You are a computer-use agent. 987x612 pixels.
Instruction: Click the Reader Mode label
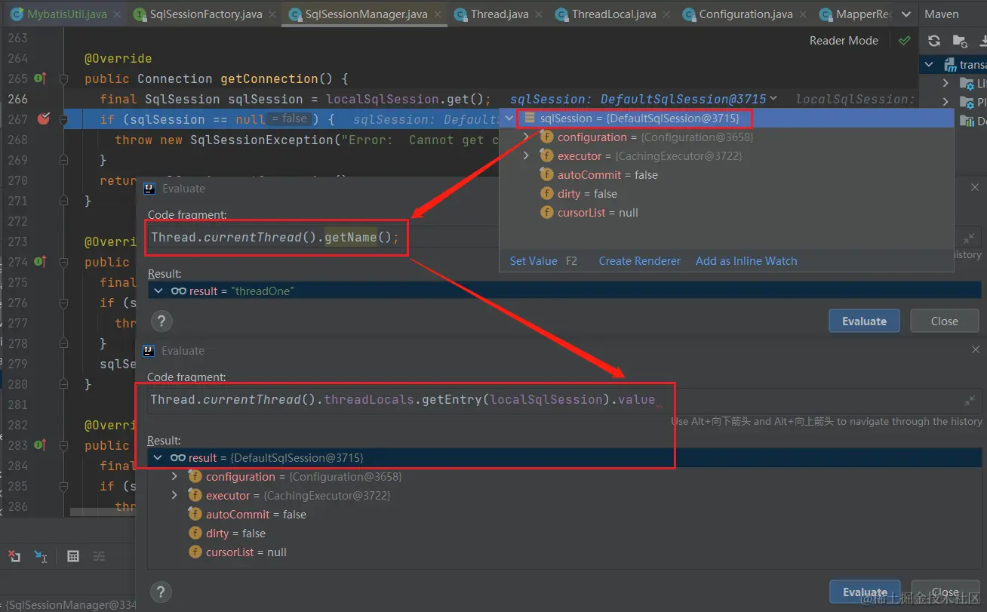tap(844, 41)
